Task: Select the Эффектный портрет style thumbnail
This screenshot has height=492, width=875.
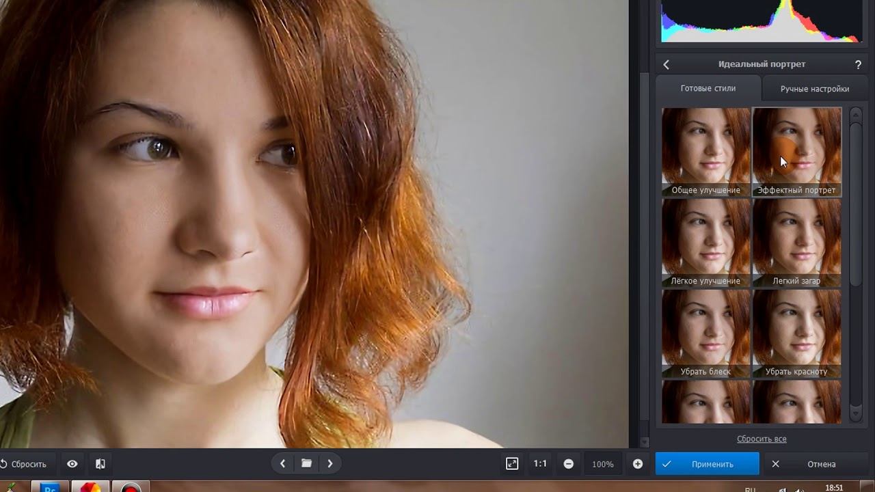Action: pyautogui.click(x=797, y=152)
